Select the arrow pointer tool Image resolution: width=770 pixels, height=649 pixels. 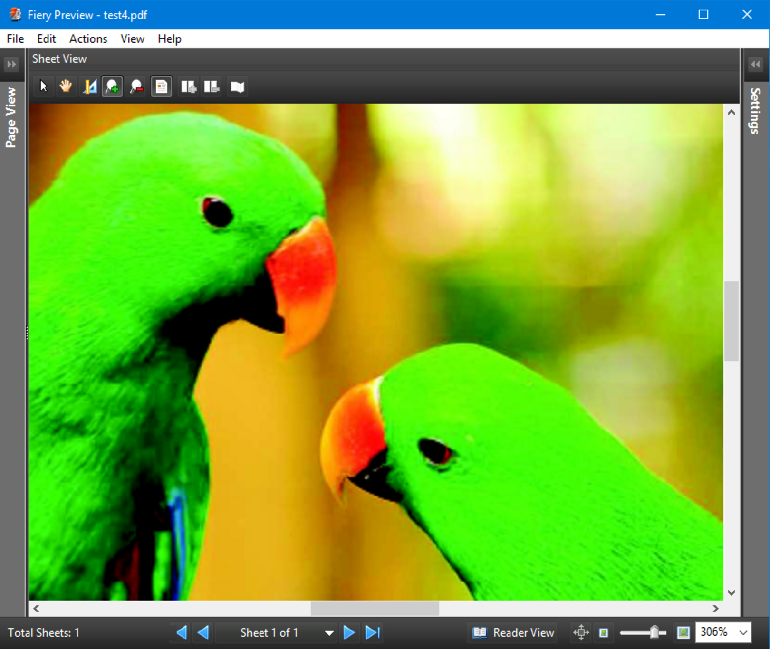click(44, 86)
